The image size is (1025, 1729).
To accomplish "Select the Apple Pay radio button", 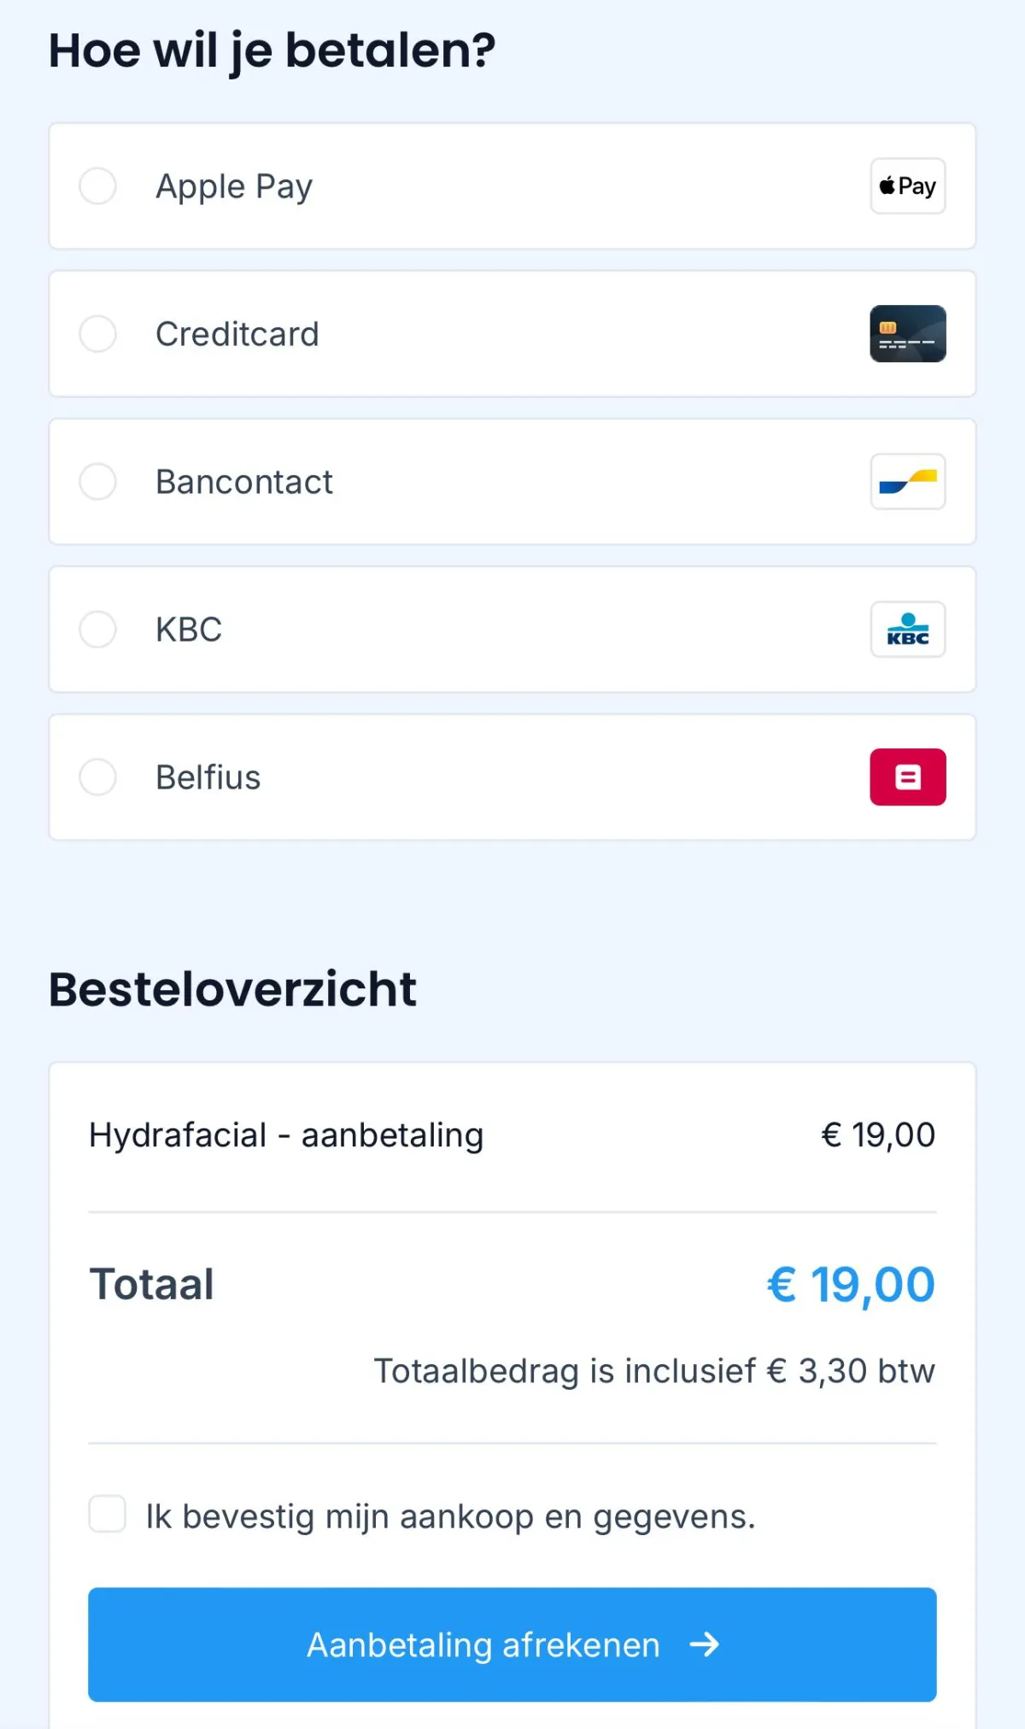I will click(98, 186).
